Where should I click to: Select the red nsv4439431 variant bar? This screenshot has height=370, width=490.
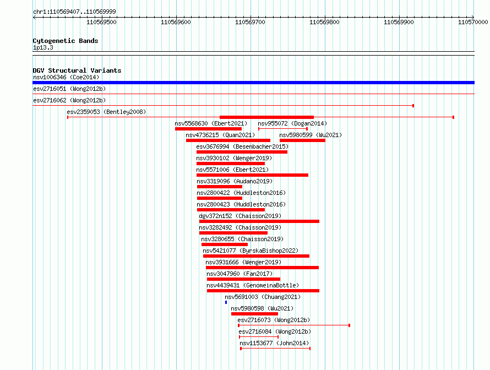tap(263, 291)
